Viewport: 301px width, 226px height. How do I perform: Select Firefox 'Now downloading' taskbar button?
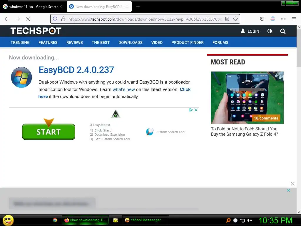pos(85,220)
